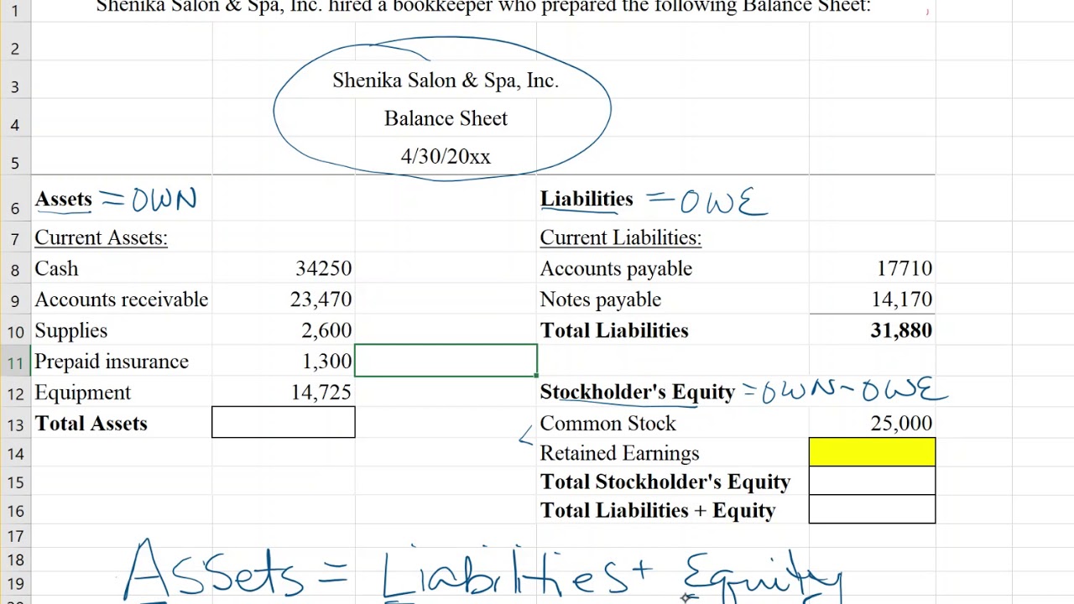This screenshot has height=604, width=1074.
Task: Click the Balance Sheet title cell
Action: point(446,118)
